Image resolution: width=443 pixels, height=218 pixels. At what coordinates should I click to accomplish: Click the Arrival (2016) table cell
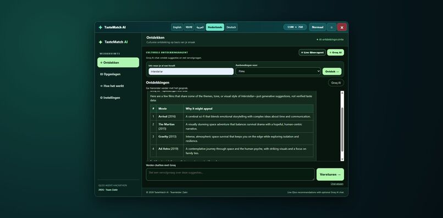[170, 116]
